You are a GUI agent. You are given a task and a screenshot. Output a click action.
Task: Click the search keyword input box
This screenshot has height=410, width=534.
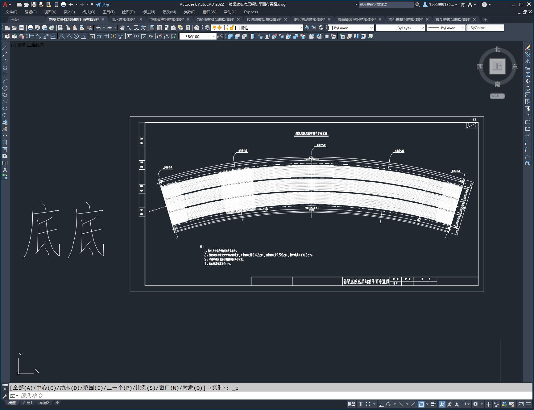point(386,4)
